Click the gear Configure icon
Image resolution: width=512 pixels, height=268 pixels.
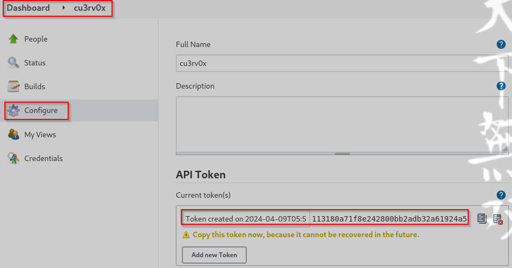14,110
